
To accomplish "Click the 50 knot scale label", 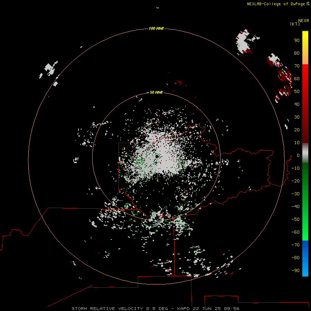I will (297, 92).
